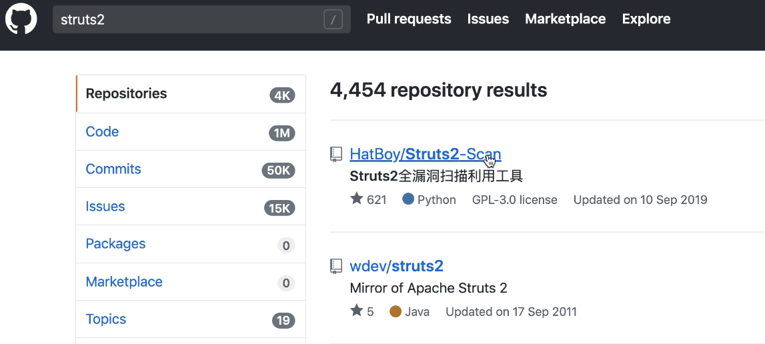Click repo icon beside wdev/struts2
This screenshot has width=765, height=344.
pos(337,267)
